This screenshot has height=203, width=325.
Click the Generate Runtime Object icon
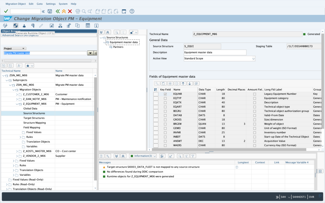(x=16, y=26)
